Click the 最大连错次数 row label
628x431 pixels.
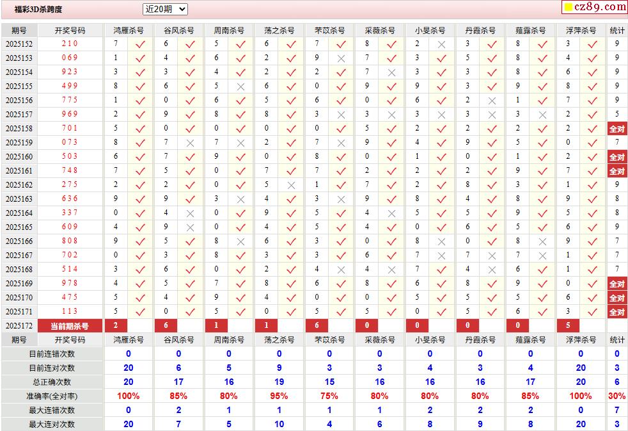52,410
